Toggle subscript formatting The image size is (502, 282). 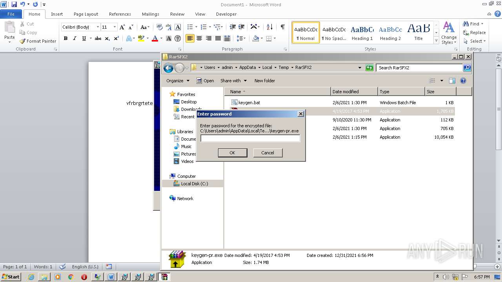click(107, 38)
